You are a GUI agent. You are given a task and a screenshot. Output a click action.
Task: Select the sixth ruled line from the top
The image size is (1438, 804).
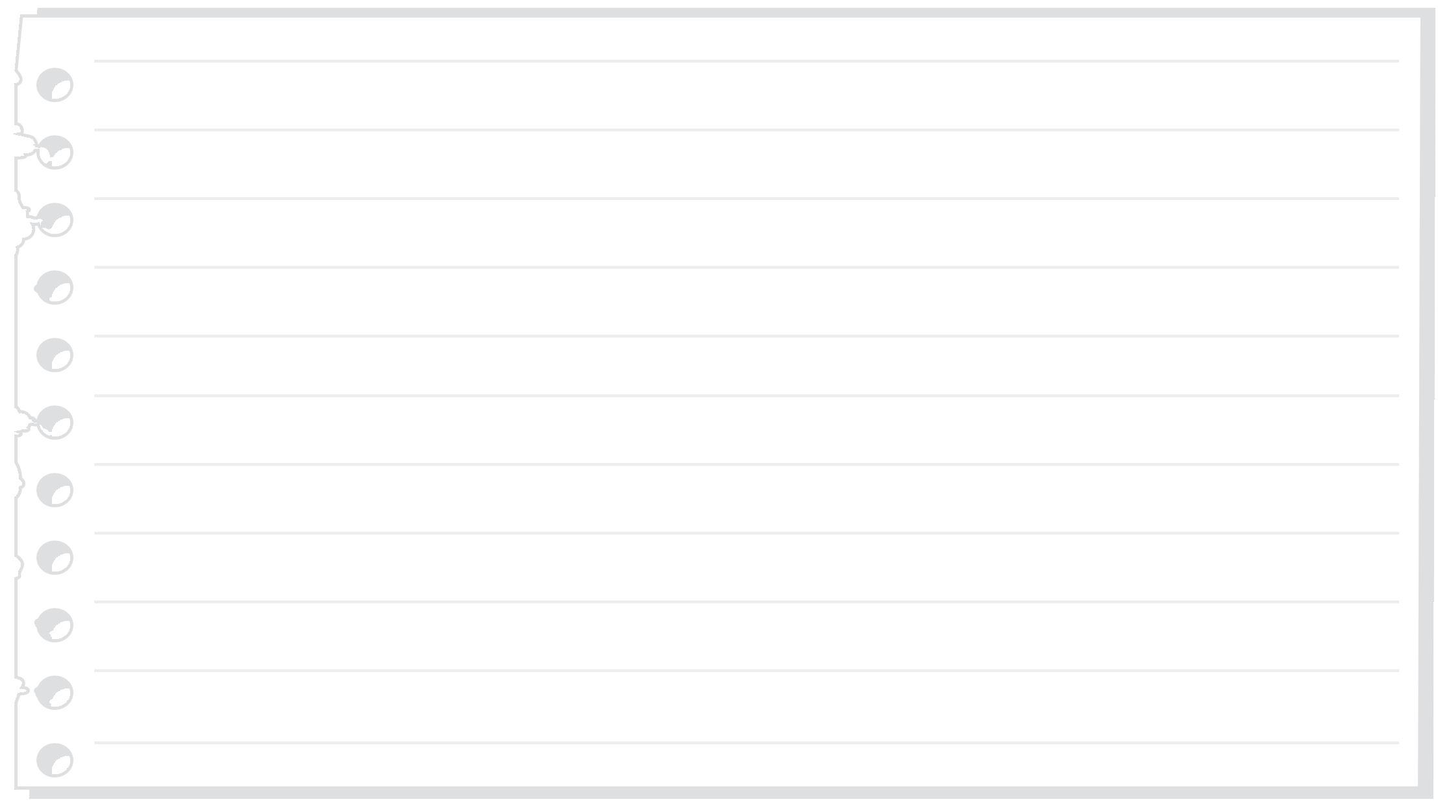point(746,396)
